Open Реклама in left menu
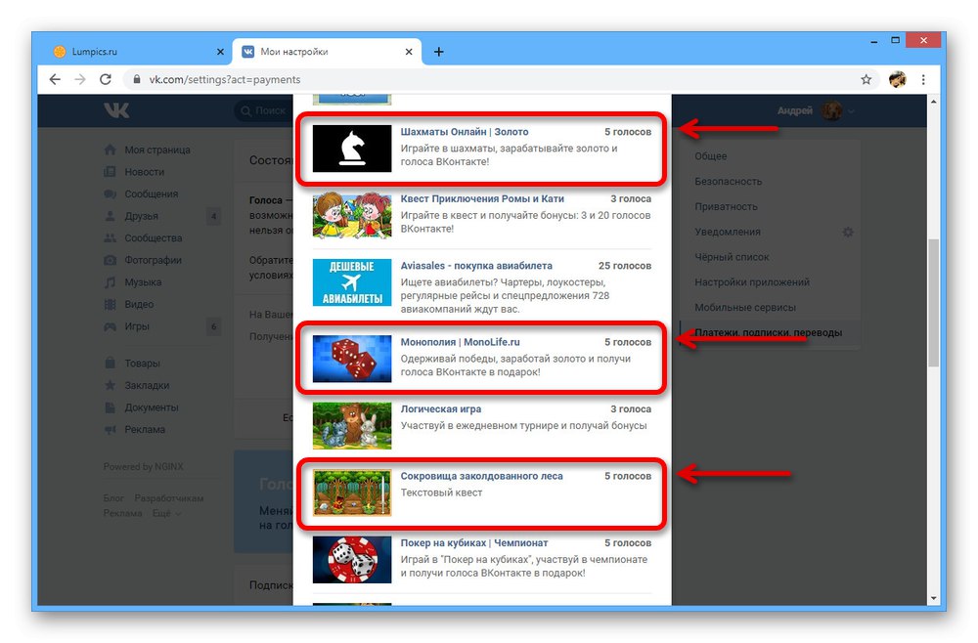 (145, 429)
